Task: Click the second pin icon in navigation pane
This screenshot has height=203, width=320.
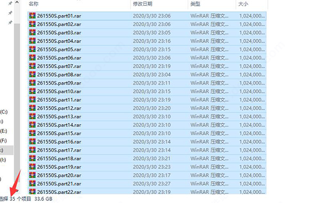Action: point(10,13)
